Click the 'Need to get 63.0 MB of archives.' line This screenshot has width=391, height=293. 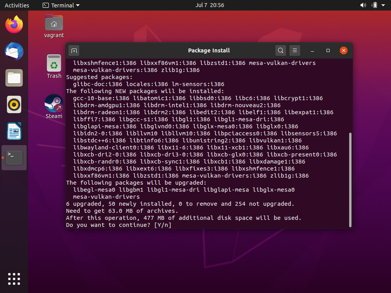click(x=122, y=211)
